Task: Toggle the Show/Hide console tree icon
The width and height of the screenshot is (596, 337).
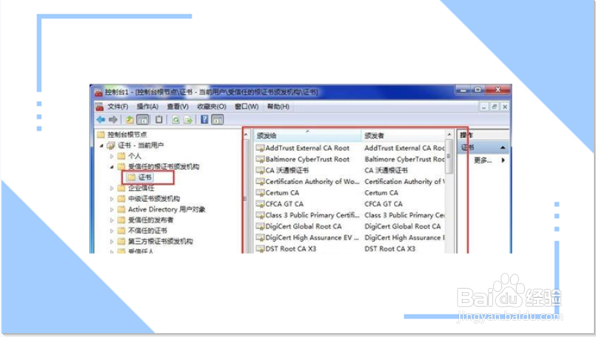Action: tap(143, 120)
